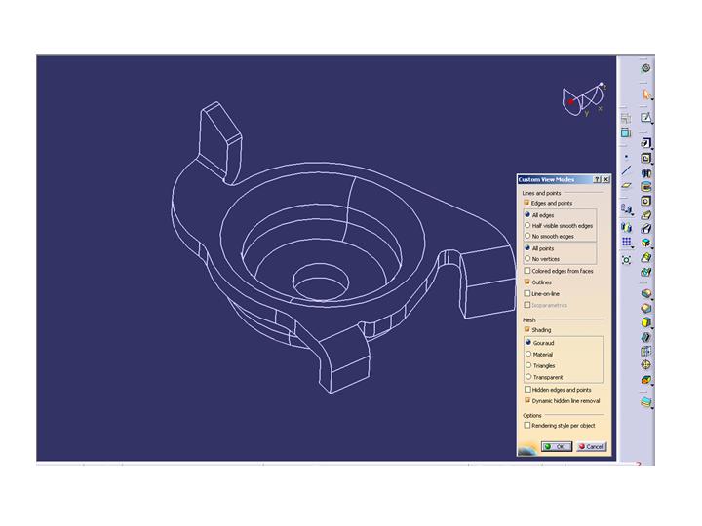
Task: Toggle the Shading checkbox
Action: [x=527, y=329]
